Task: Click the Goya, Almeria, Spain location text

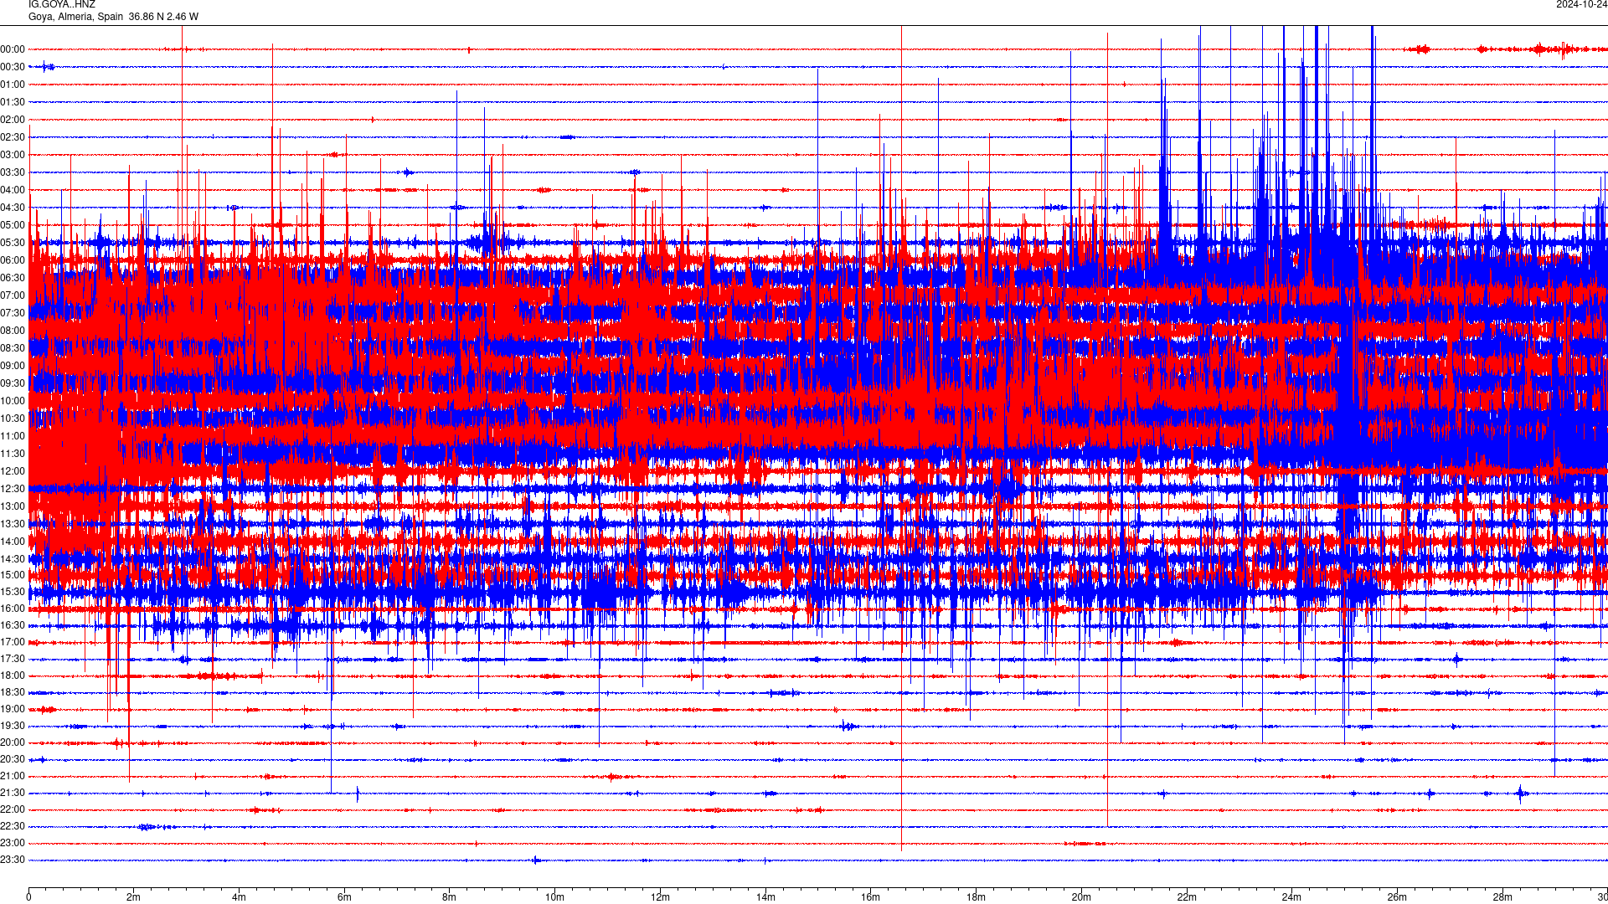Action: (x=75, y=17)
